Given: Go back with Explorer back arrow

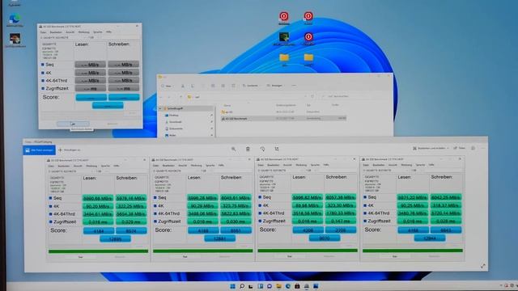Looking at the screenshot, I should (x=162, y=97).
